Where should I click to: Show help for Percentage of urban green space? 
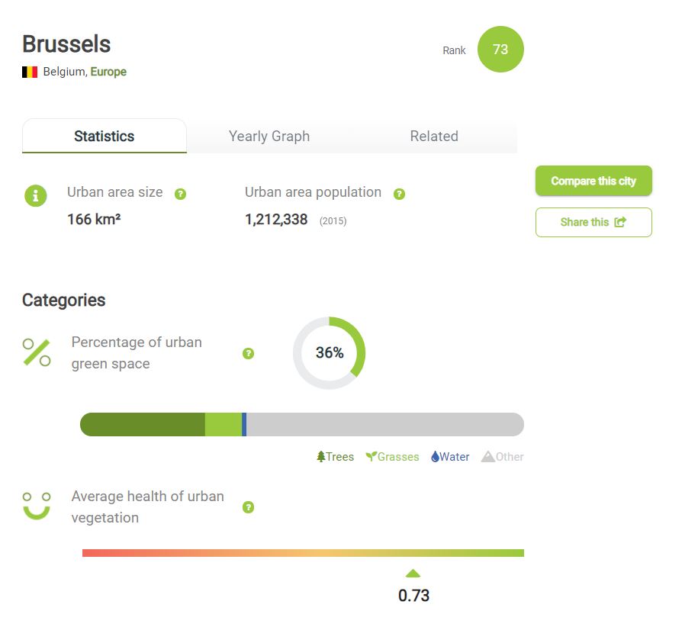(249, 353)
